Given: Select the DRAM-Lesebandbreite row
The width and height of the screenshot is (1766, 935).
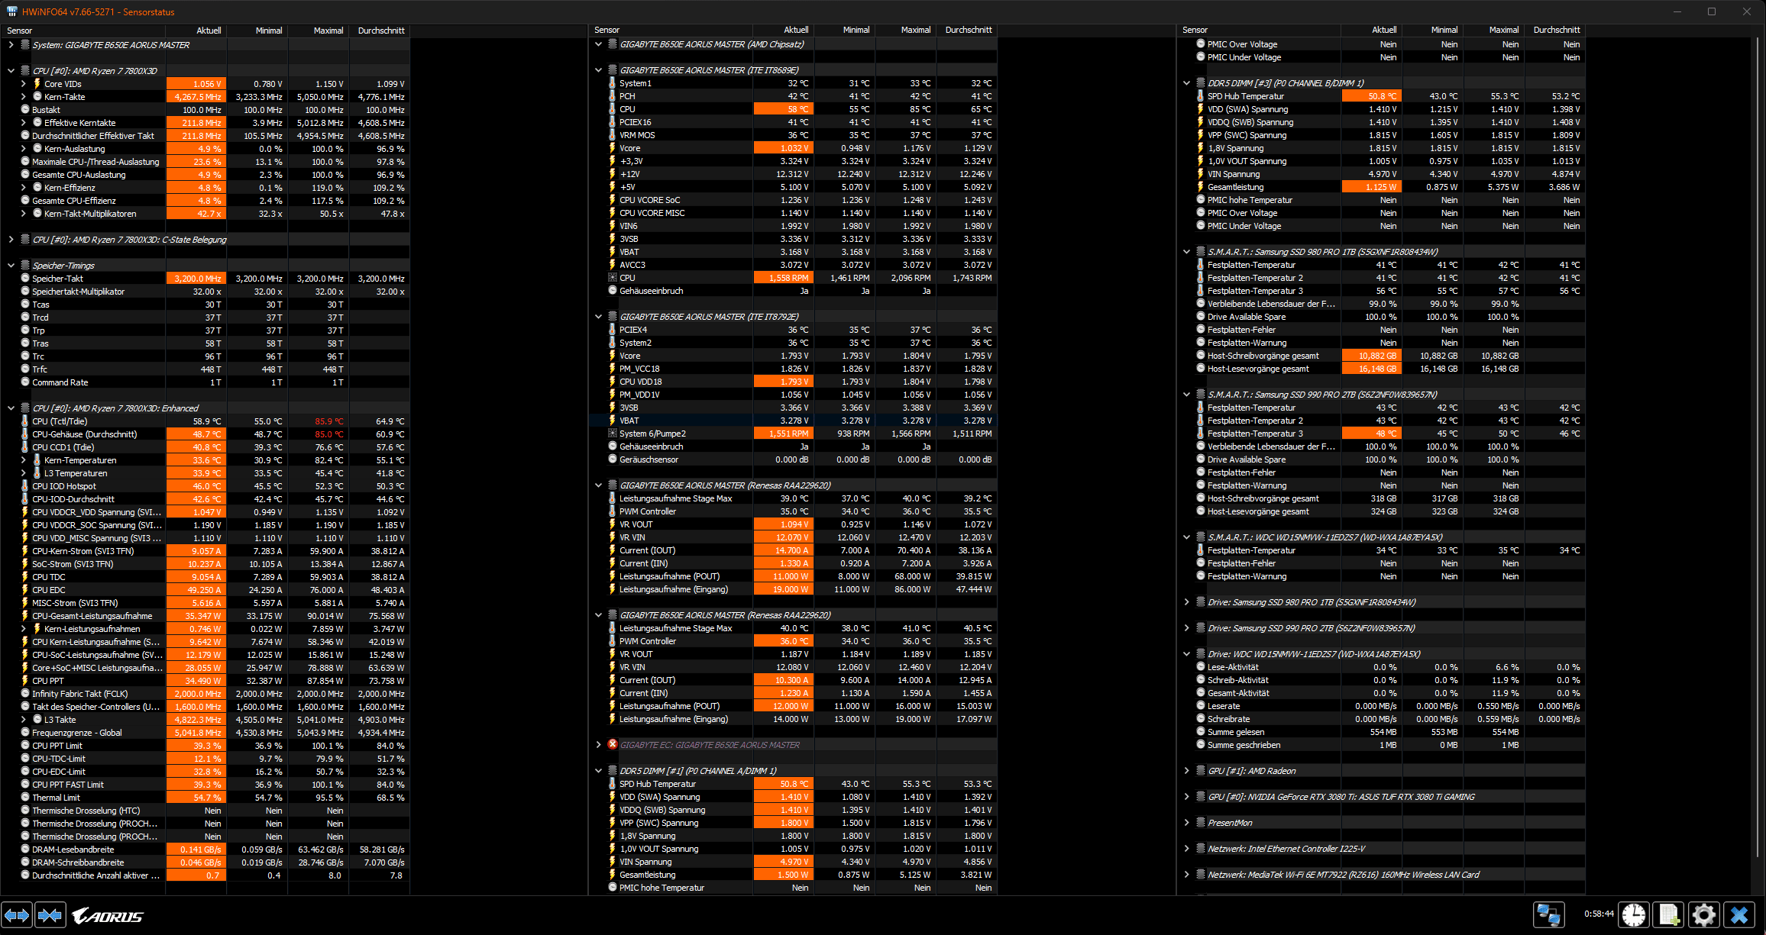Looking at the screenshot, I should pyautogui.click(x=206, y=850).
